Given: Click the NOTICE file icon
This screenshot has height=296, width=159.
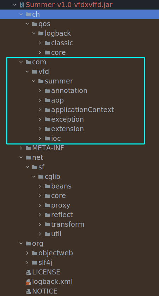Looking at the screenshot, I should click(28, 291).
